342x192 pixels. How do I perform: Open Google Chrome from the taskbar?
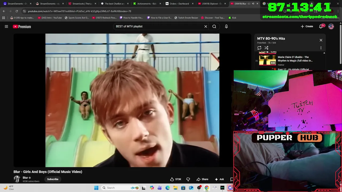coord(207,188)
